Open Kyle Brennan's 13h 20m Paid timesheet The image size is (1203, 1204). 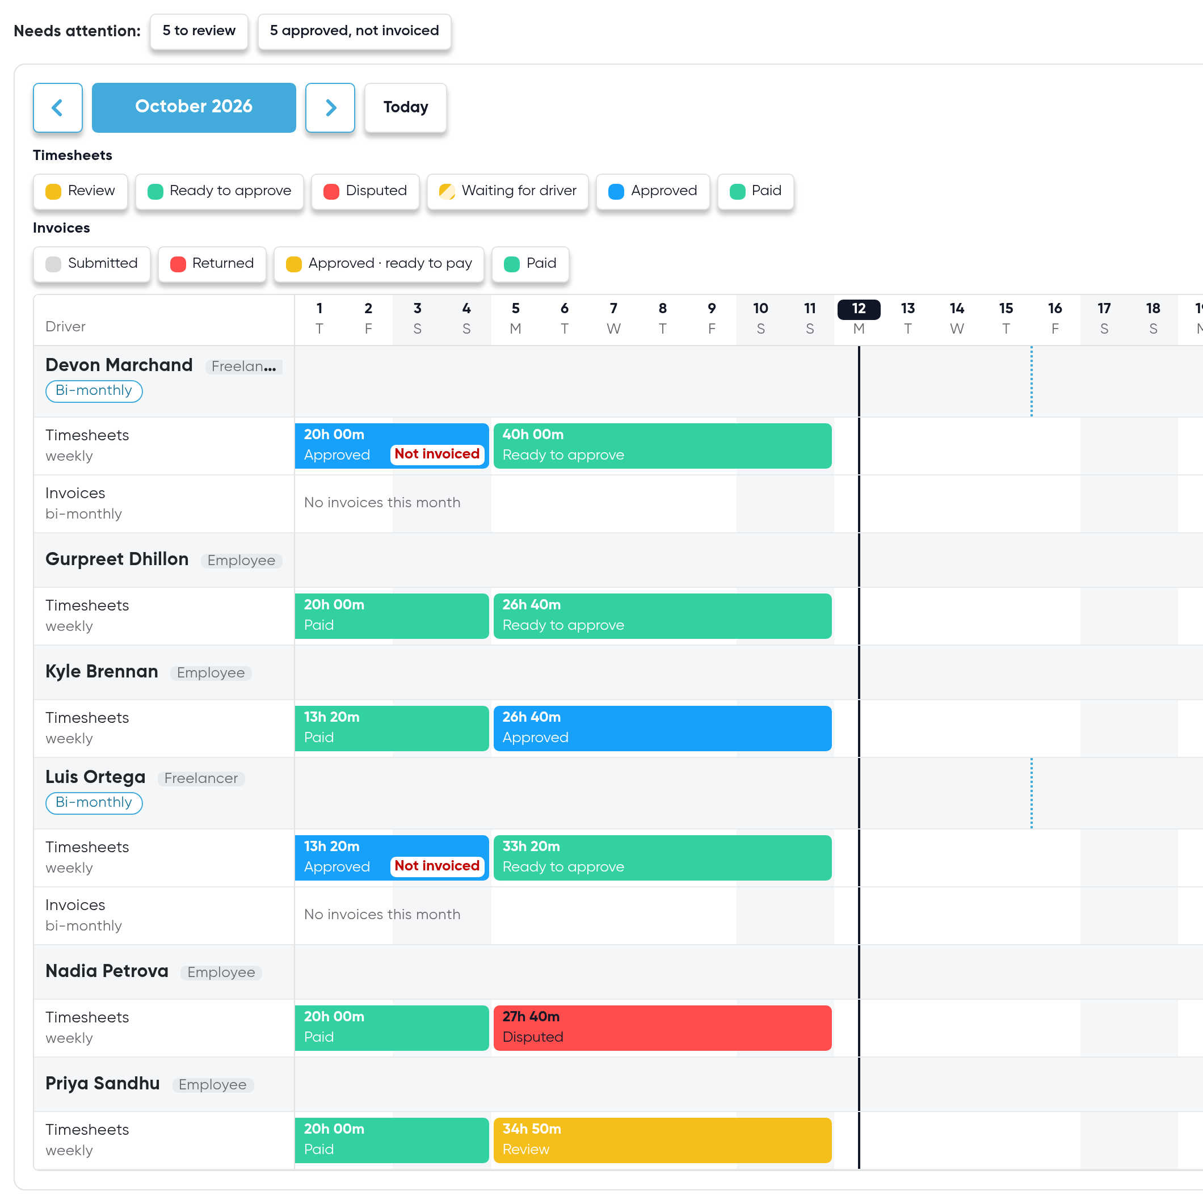(x=392, y=728)
